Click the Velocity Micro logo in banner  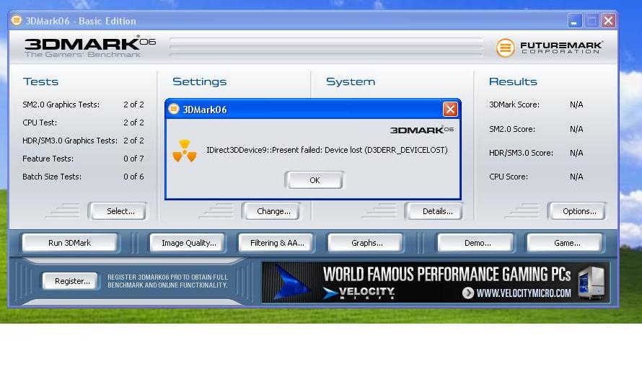point(359,293)
